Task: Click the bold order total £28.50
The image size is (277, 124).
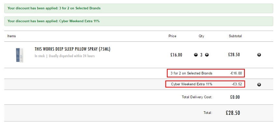Action: [233, 113]
